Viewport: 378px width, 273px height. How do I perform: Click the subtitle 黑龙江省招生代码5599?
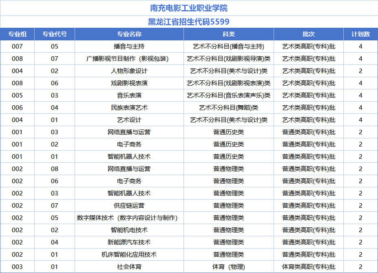coord(189,22)
